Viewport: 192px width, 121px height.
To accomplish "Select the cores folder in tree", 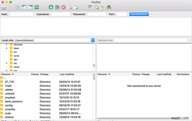I will (x=17, y=56).
